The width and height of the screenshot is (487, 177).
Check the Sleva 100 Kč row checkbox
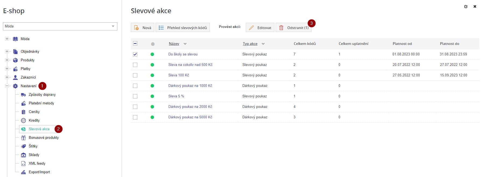click(135, 75)
